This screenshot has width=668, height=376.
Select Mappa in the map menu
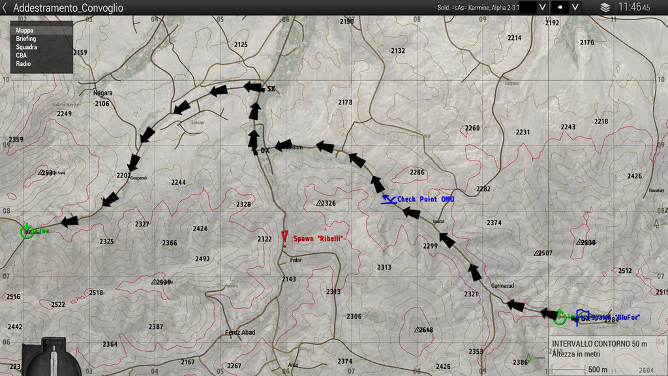coord(25,31)
